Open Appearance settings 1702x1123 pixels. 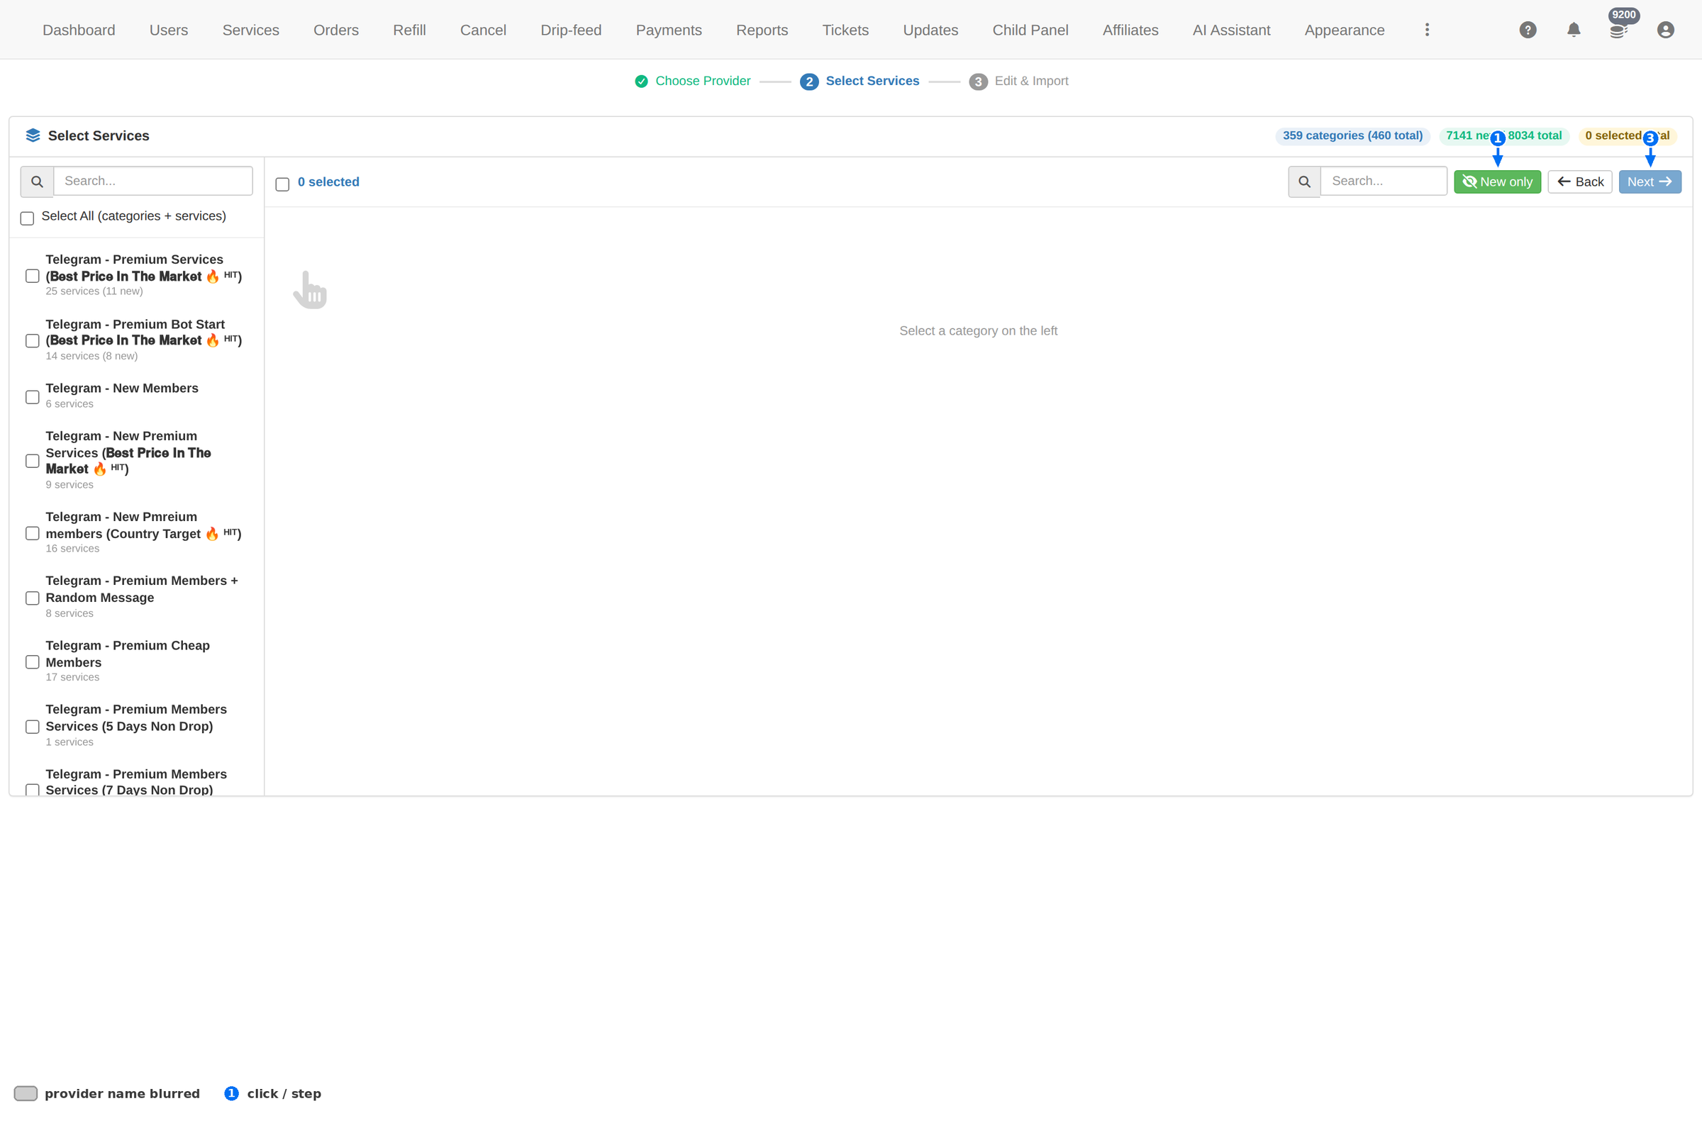pyautogui.click(x=1345, y=30)
